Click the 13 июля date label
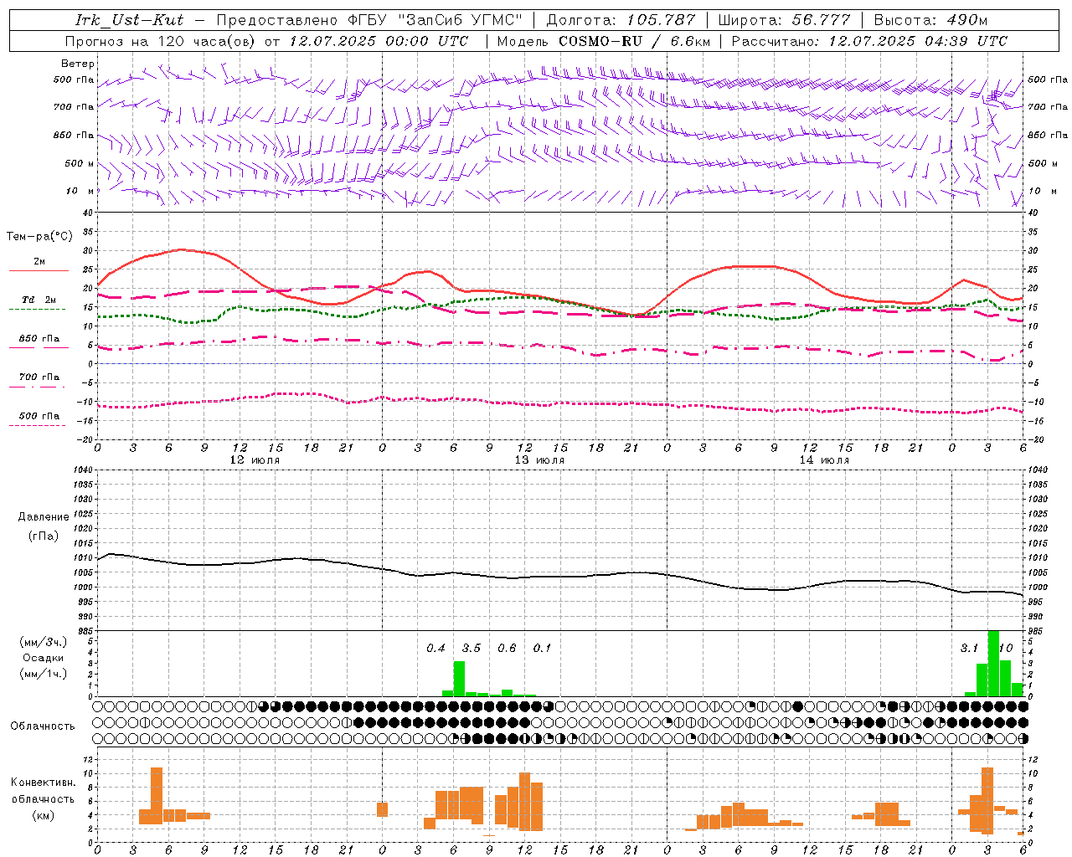This screenshot has height=857, width=1072. [539, 460]
